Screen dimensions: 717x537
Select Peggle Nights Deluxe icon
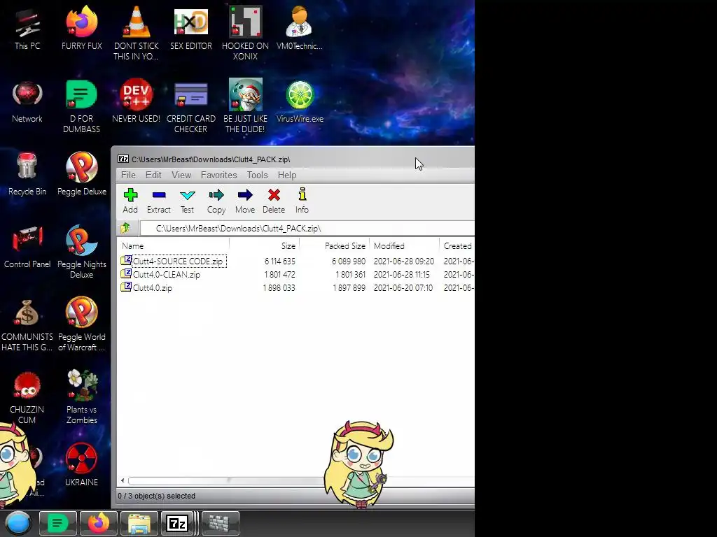point(82,251)
